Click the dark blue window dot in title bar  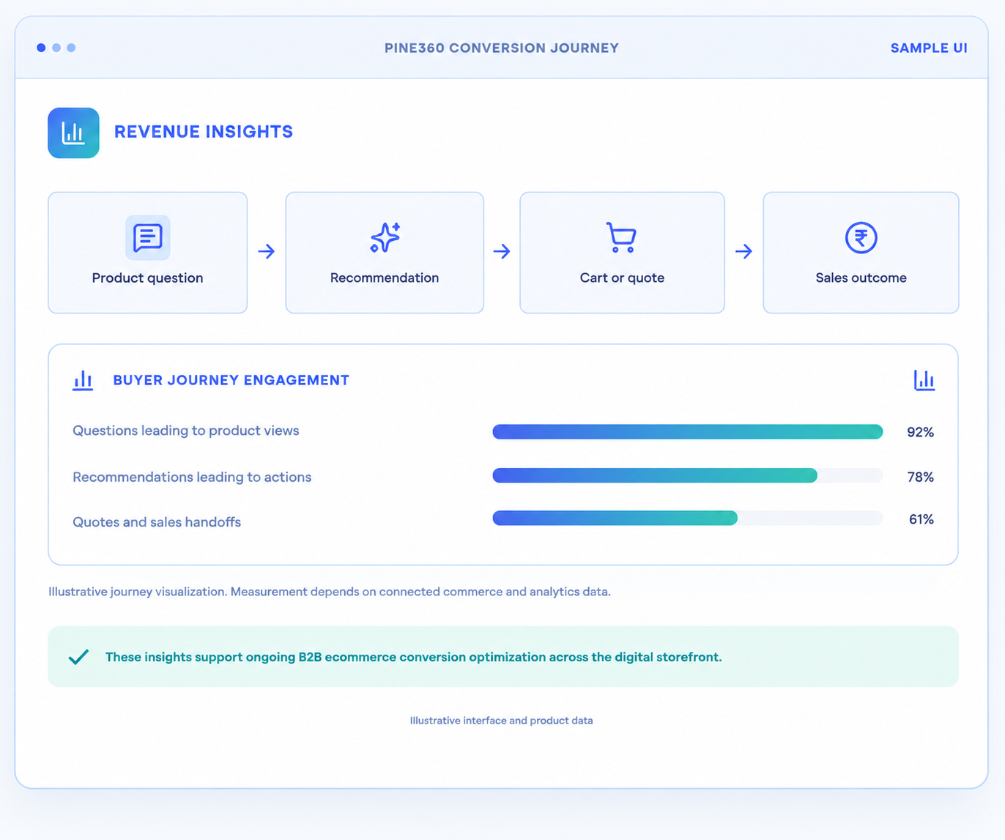[41, 48]
